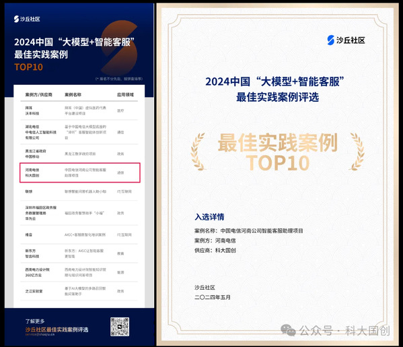Select the certificate title 2024中国“大模型+智能客服”
This screenshot has height=347, width=403.
pos(274,82)
